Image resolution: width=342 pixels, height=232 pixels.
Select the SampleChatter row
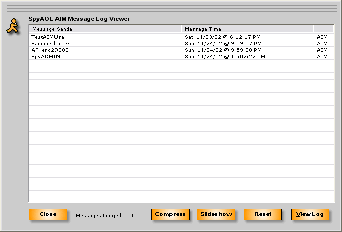182,43
